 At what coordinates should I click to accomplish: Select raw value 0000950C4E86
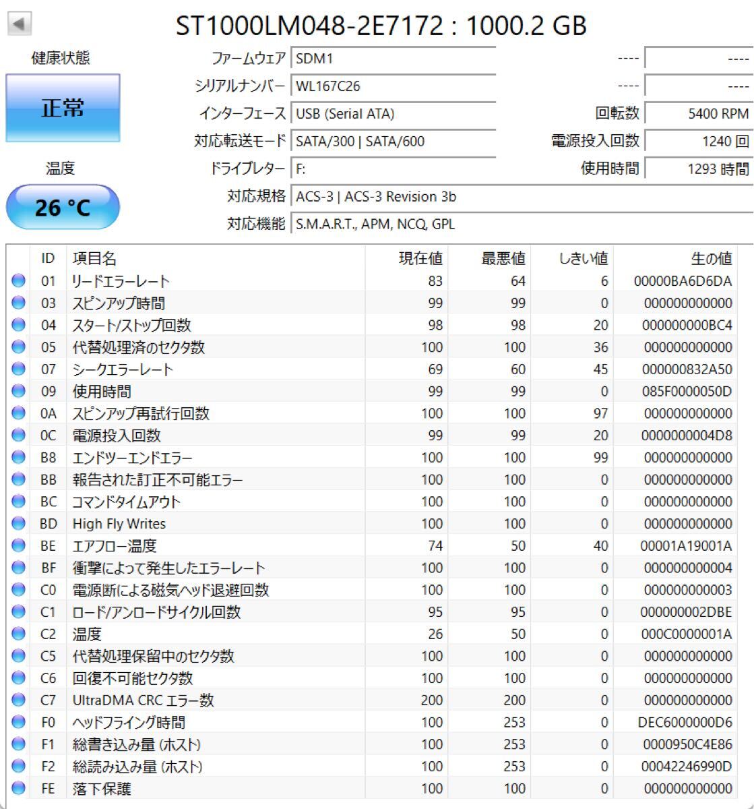[687, 744]
